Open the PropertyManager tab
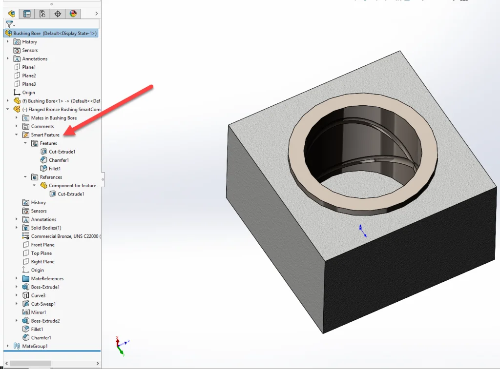Image resolution: width=500 pixels, height=369 pixels. [x=27, y=14]
